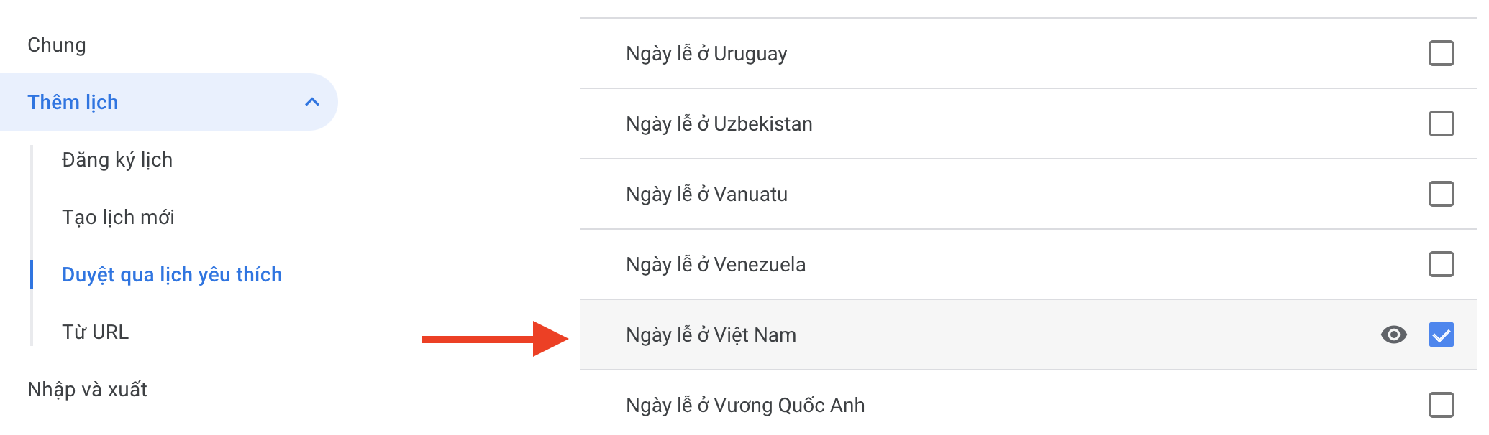Open the Từ URL option

coord(95,332)
